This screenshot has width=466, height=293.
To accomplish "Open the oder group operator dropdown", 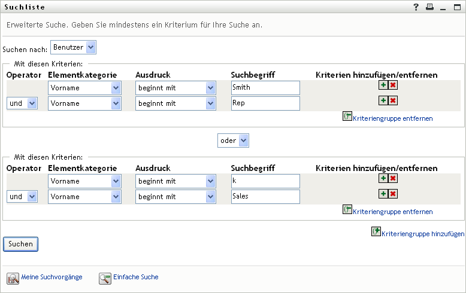I will (233, 141).
